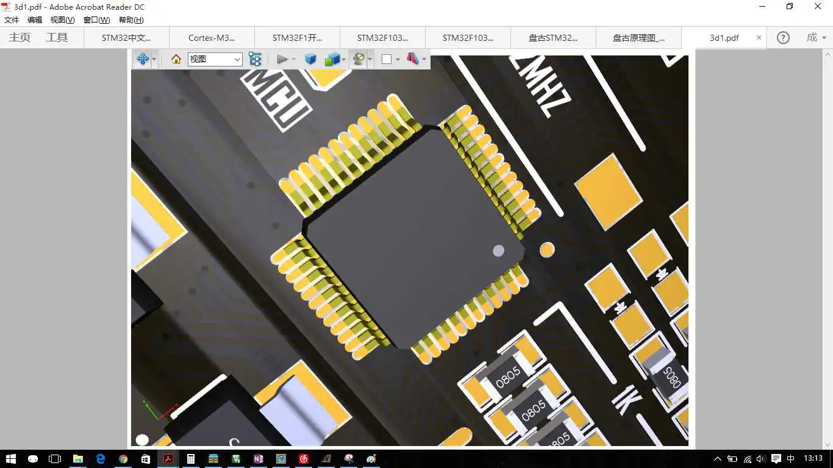Go to the 主页 home page

click(20, 38)
